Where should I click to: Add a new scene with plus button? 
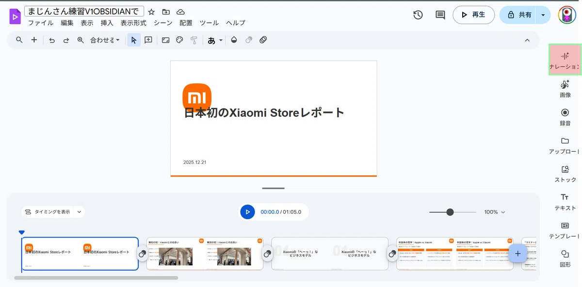[517, 254]
